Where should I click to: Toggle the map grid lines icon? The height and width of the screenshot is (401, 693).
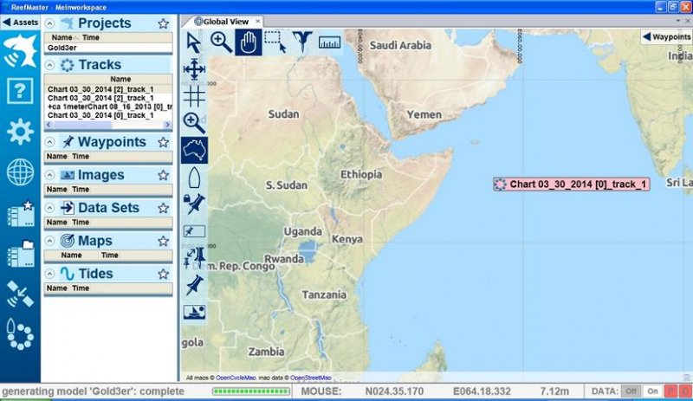(194, 95)
